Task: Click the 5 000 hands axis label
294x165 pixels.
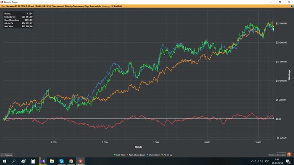Action: click(x=258, y=142)
